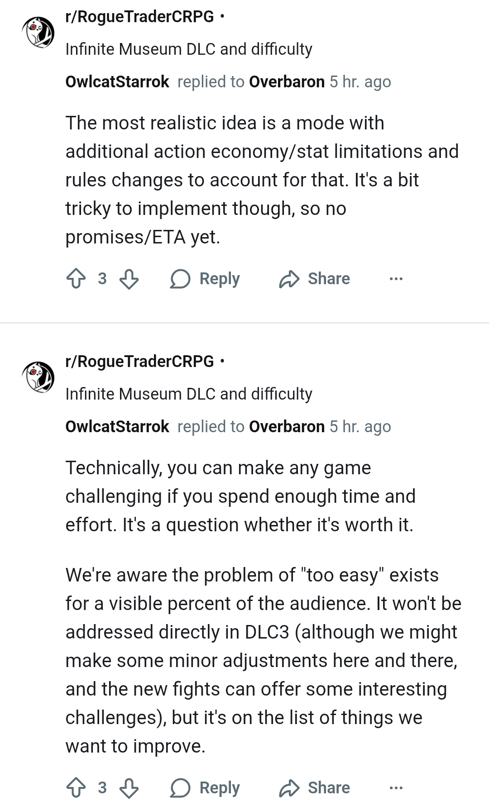489x806 pixels.
Task: Share the first comment
Action: [x=315, y=279]
